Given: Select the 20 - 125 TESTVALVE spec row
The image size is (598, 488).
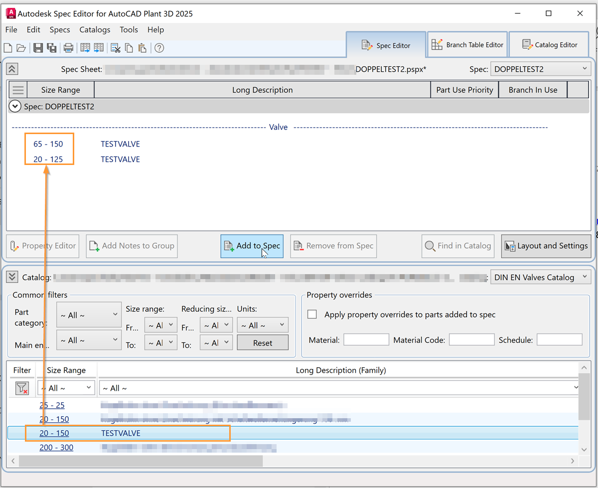Looking at the screenshot, I should (299, 160).
